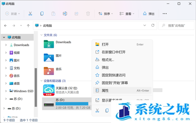Viewport: 196px width, 123px height.
Task: Select the 图片 folder icon
Action: (x=49, y=57)
